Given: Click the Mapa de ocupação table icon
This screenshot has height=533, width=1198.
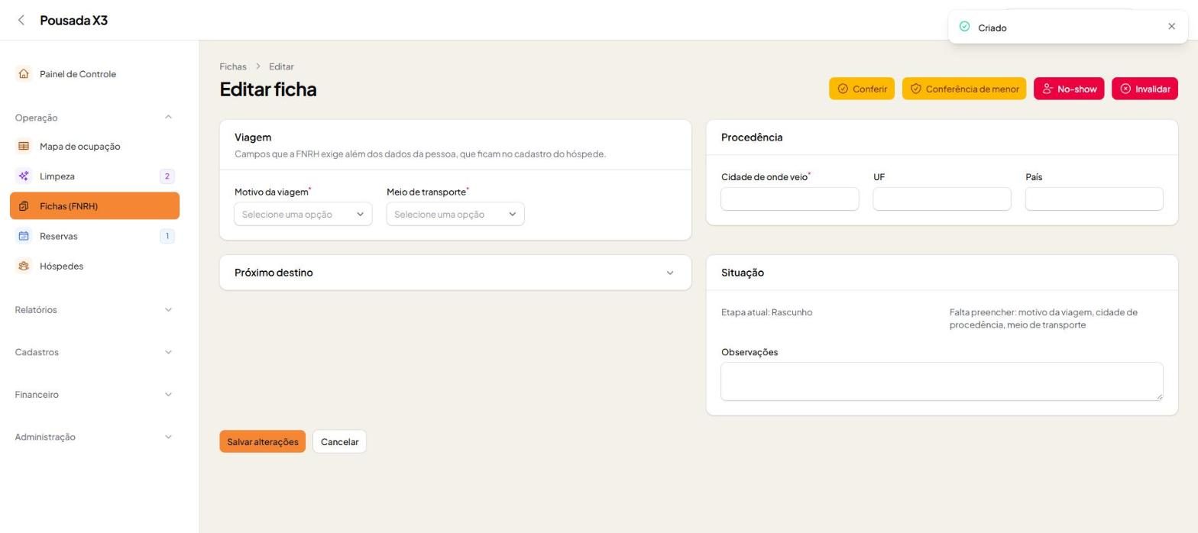Looking at the screenshot, I should click(x=24, y=146).
